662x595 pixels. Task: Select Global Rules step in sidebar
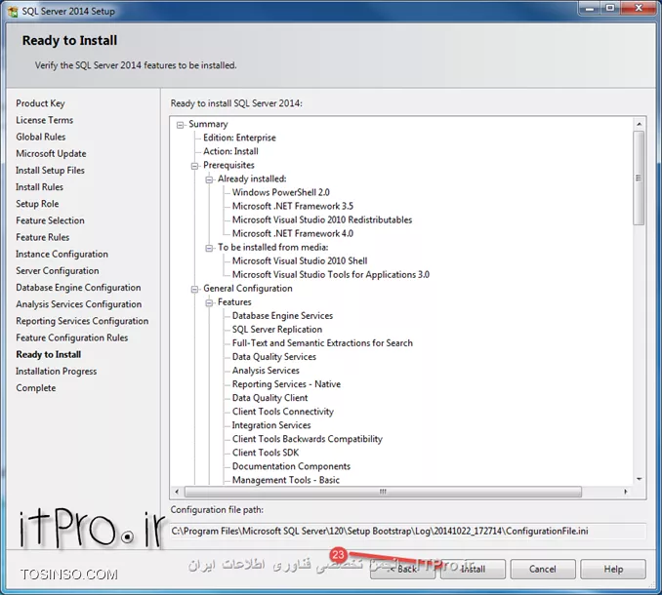tap(41, 138)
